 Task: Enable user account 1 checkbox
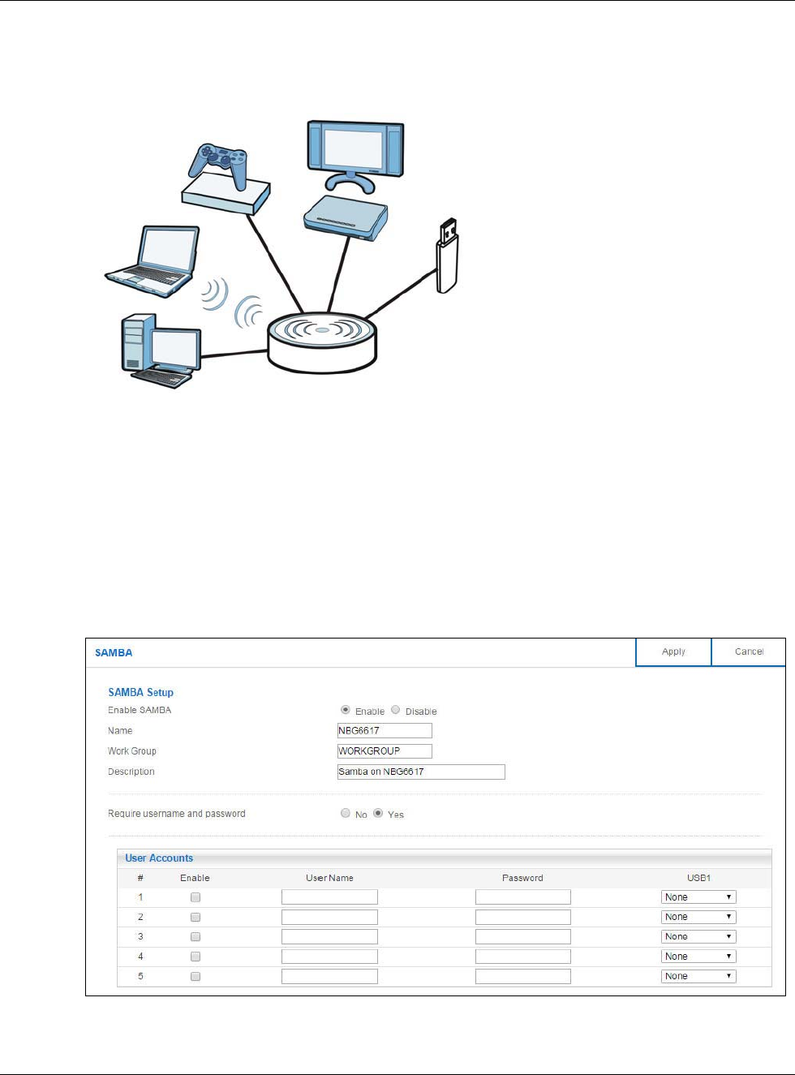(x=196, y=897)
